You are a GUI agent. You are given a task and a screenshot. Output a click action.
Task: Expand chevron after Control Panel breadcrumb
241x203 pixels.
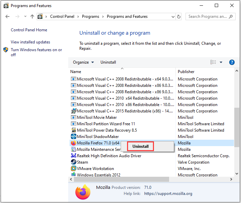tap(78, 16)
